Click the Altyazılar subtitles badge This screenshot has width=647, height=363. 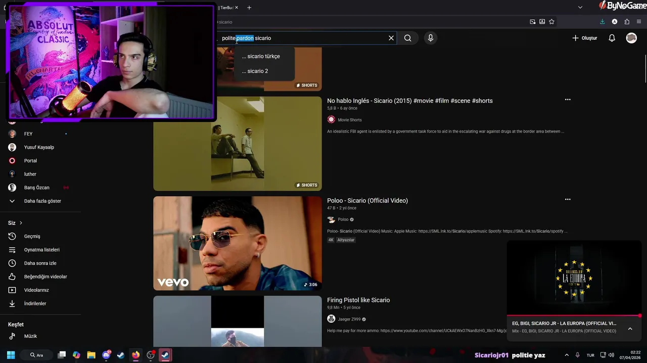coord(346,240)
